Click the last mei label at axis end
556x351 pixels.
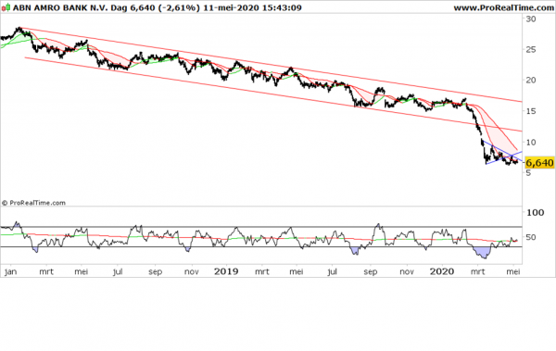[x=513, y=272]
